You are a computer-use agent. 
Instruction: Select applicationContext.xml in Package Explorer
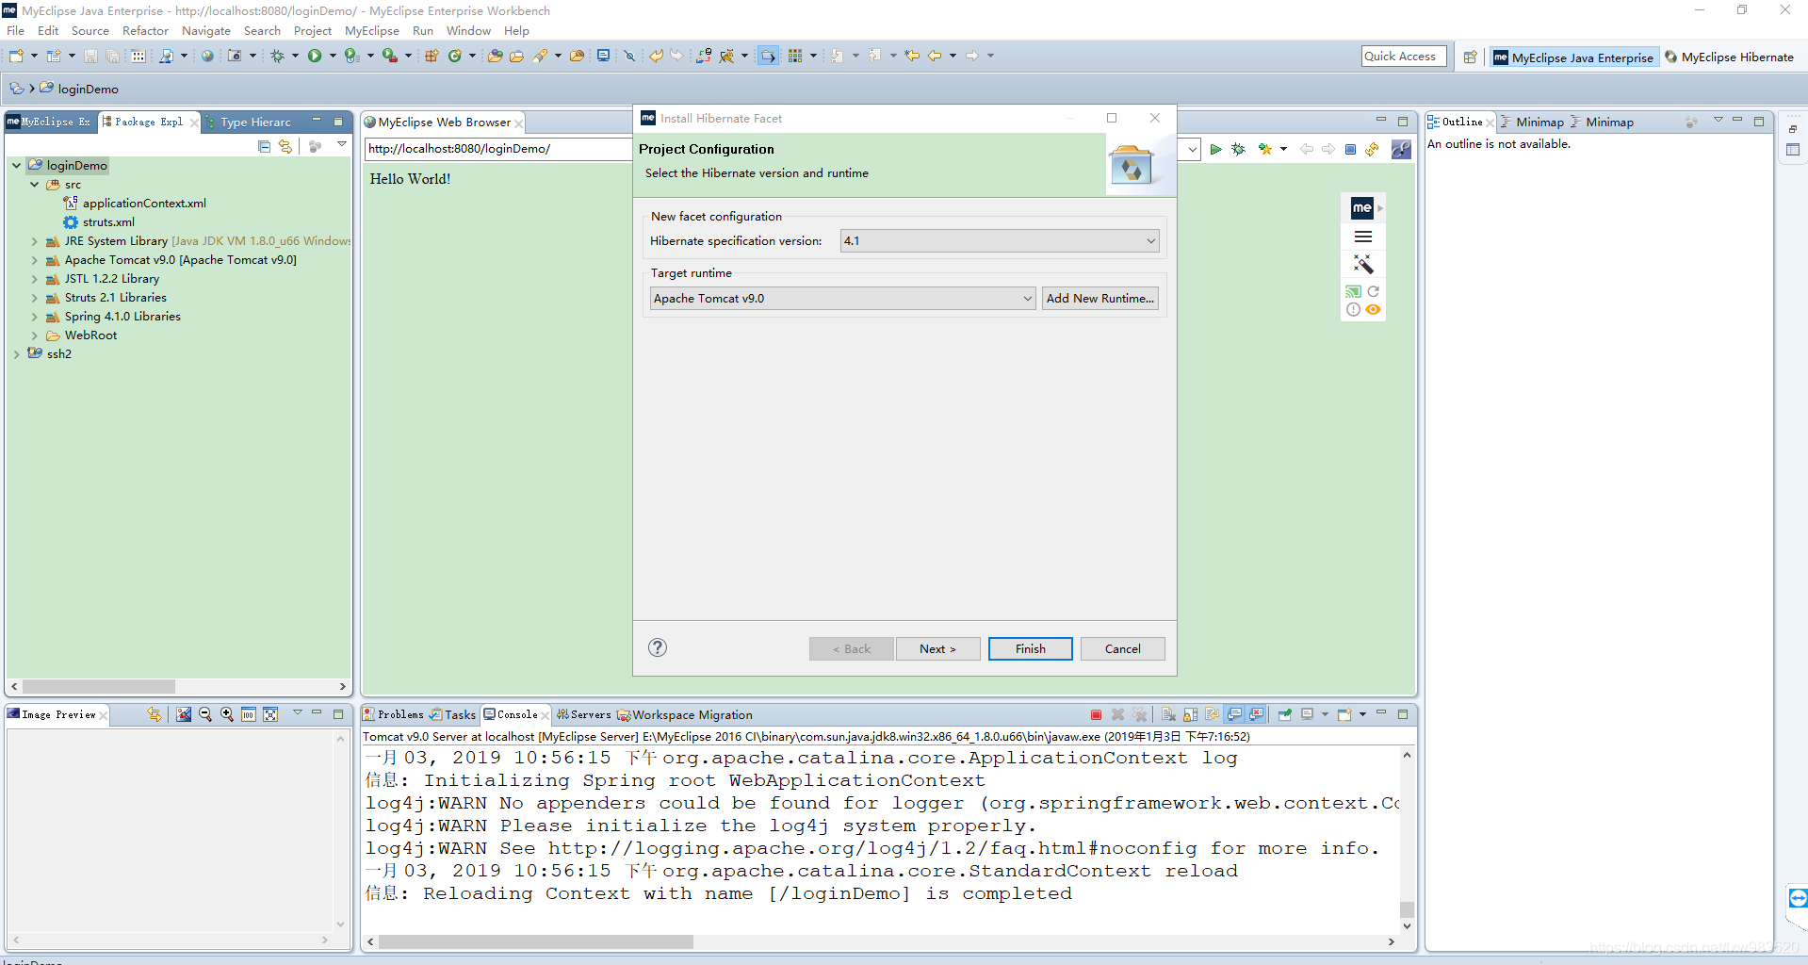pyautogui.click(x=134, y=204)
